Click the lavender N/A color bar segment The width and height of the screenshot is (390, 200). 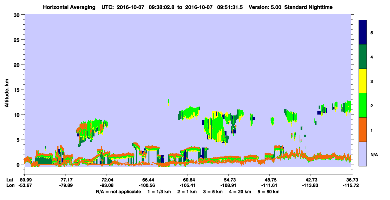coord(363,154)
